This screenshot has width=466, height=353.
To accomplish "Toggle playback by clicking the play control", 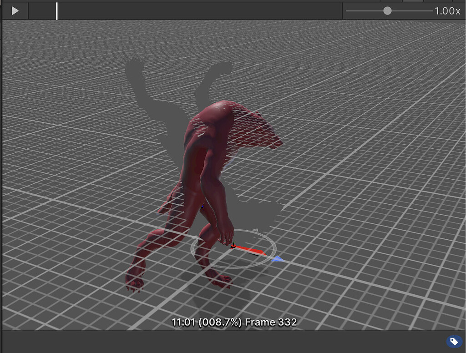I will point(14,10).
